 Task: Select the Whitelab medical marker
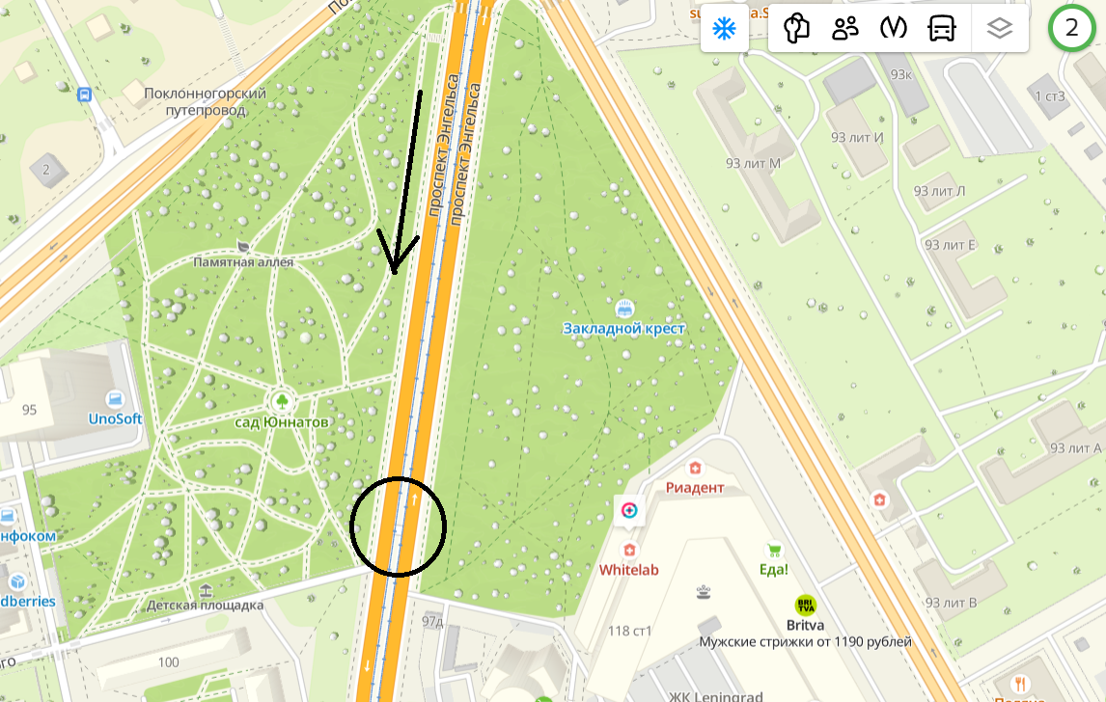coord(629,550)
